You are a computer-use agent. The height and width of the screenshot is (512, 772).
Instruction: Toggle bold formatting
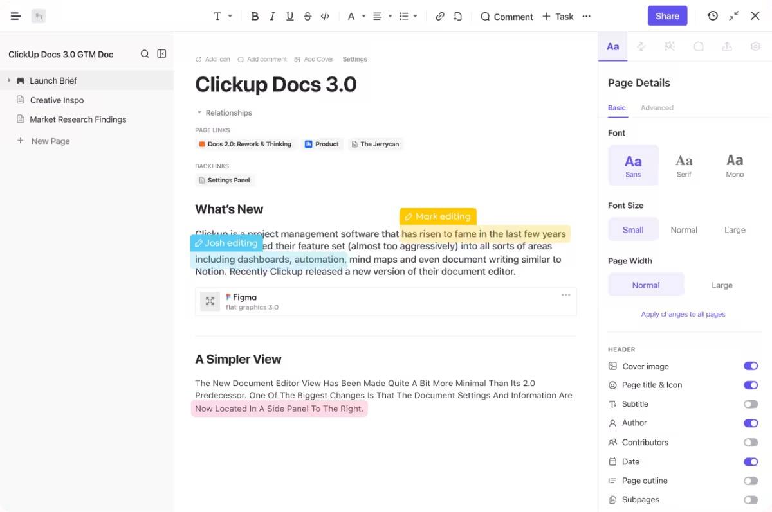click(x=255, y=16)
